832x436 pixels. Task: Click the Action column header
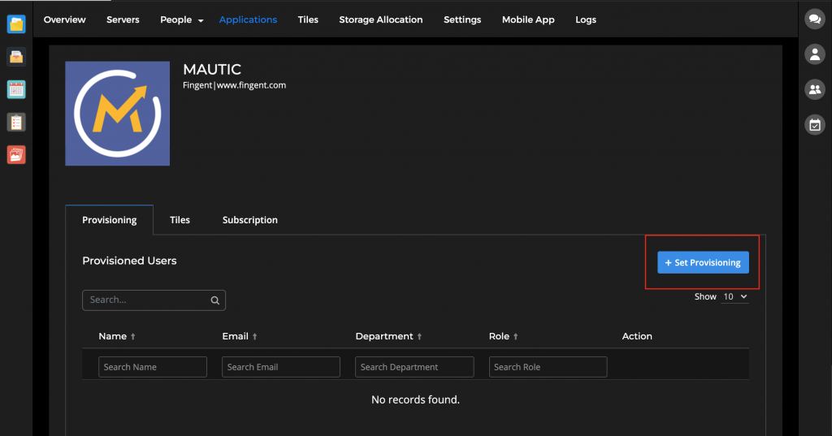[x=637, y=336]
